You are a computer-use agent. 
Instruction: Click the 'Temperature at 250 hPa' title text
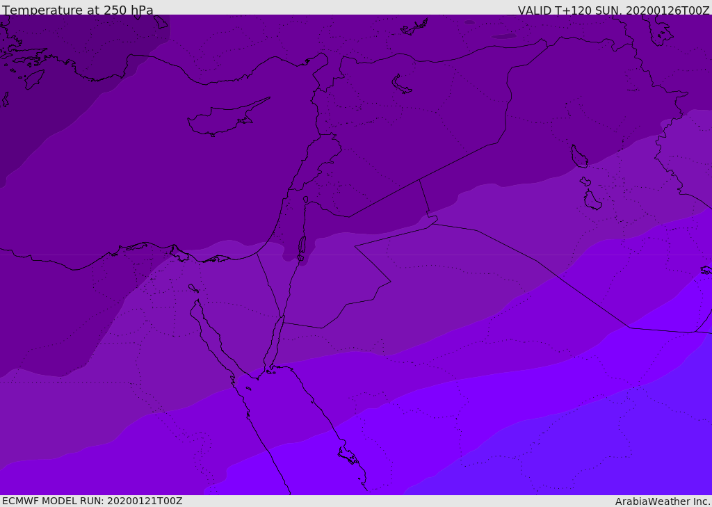(x=78, y=10)
